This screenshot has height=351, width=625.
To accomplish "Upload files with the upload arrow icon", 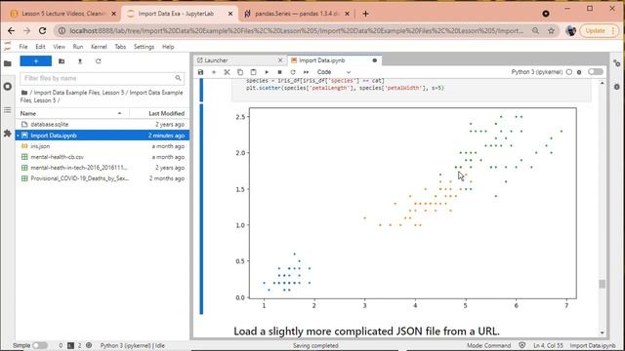I will coord(80,61).
